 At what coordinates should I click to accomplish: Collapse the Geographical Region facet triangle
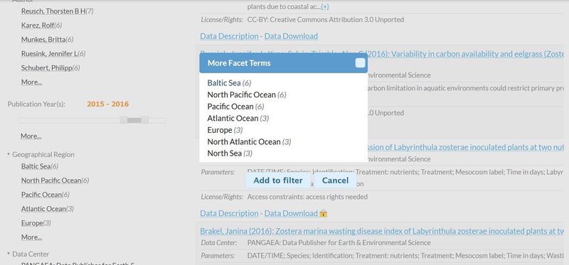(9, 154)
